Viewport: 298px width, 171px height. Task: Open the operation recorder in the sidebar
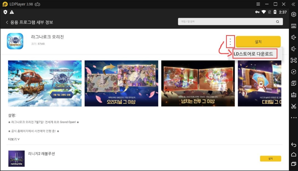coord(294,72)
